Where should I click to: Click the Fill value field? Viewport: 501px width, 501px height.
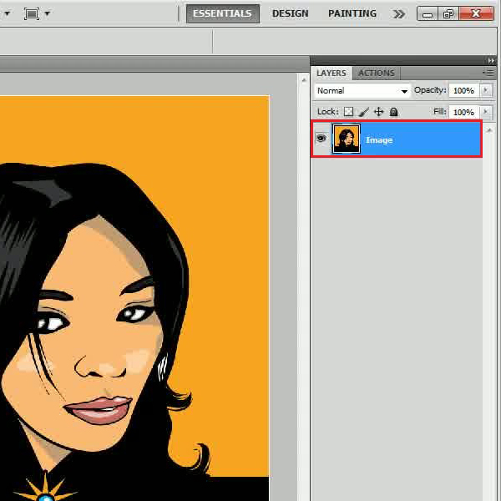tap(463, 112)
